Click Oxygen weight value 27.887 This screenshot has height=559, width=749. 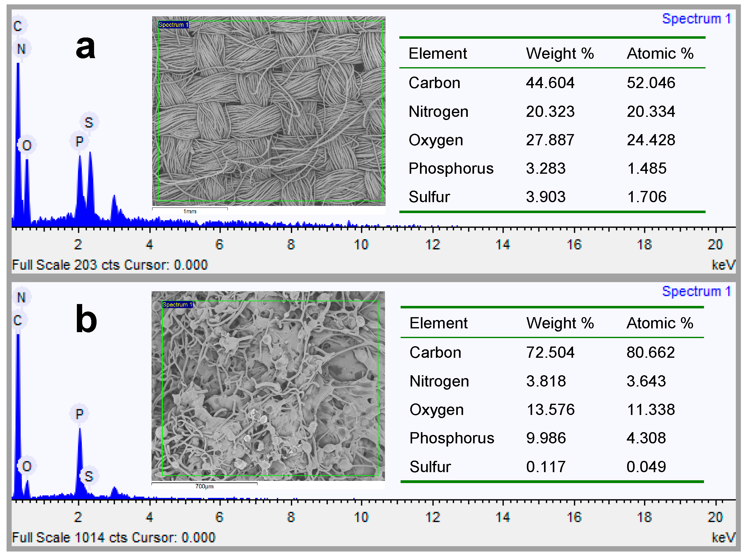(550, 140)
